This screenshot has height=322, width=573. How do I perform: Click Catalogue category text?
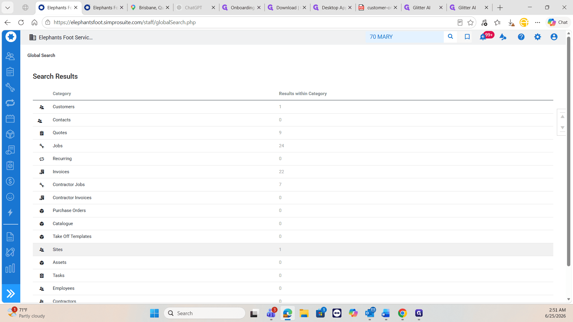63,224
